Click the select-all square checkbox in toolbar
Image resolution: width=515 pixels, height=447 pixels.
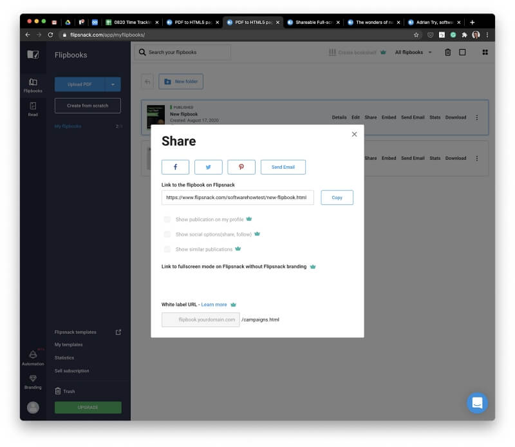click(x=462, y=52)
